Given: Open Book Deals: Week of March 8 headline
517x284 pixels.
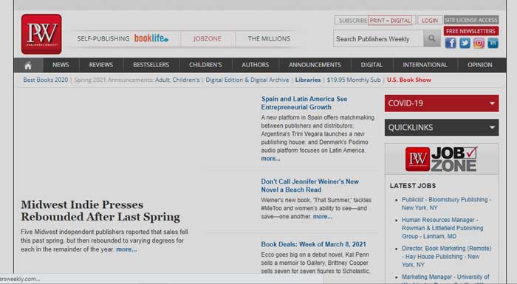Looking at the screenshot, I should (314, 244).
